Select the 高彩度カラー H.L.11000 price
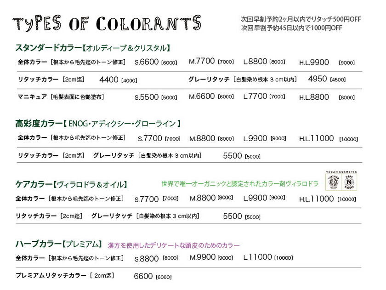Screen dimensions: 386x290 [317, 138]
